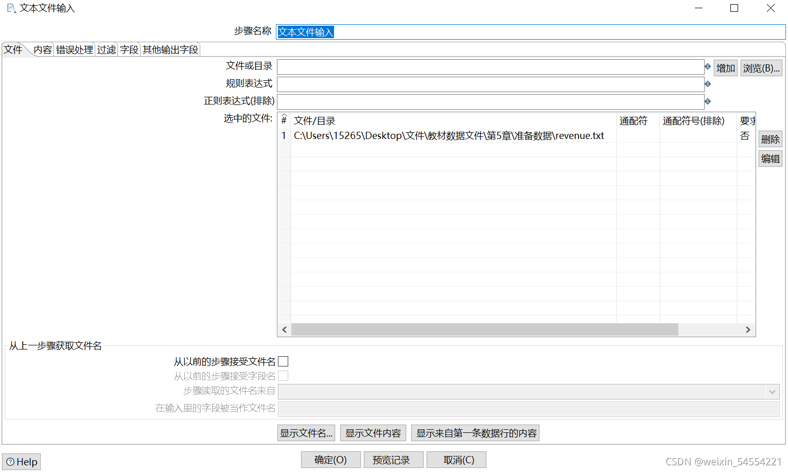
Task: Click the # column header
Action: (x=284, y=120)
